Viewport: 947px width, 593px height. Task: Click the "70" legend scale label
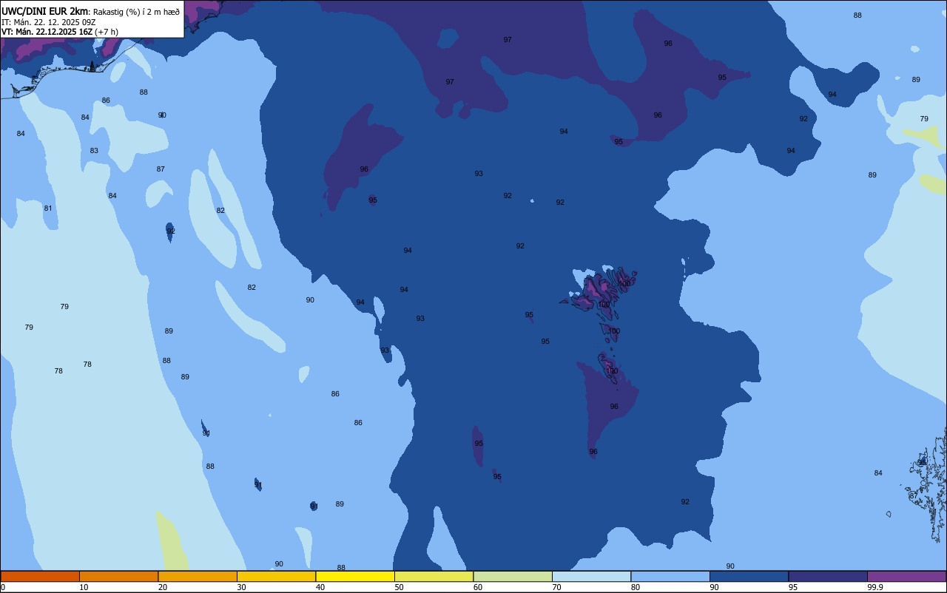(556, 587)
